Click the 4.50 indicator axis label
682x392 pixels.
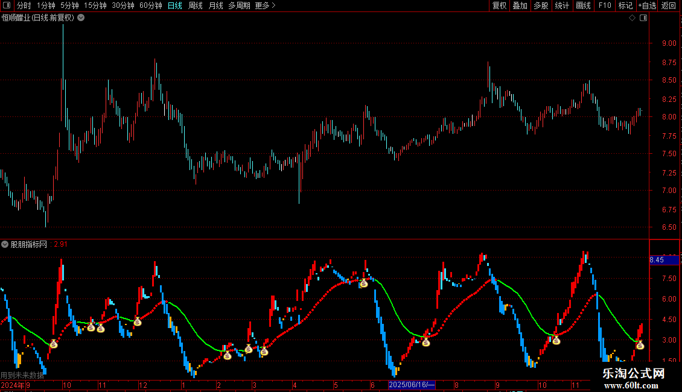[x=669, y=320]
